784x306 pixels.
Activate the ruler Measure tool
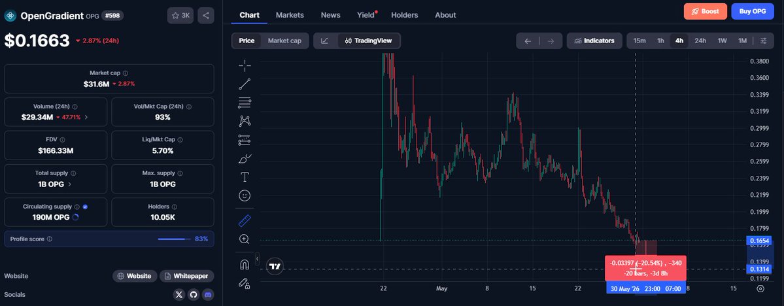(x=245, y=220)
